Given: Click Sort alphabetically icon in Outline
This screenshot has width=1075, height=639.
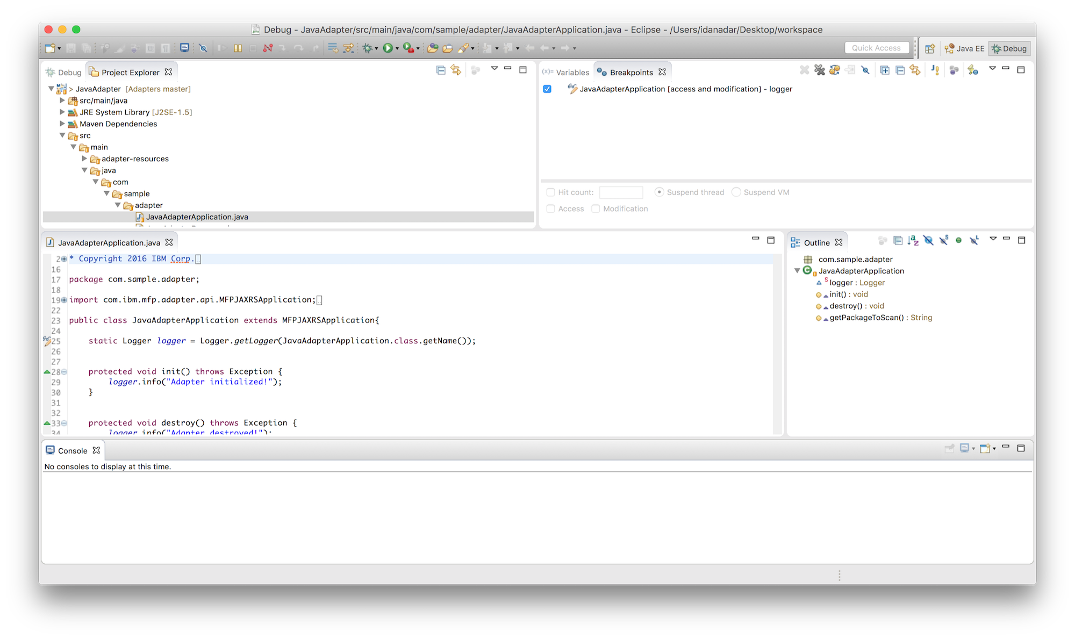Looking at the screenshot, I should click(913, 241).
